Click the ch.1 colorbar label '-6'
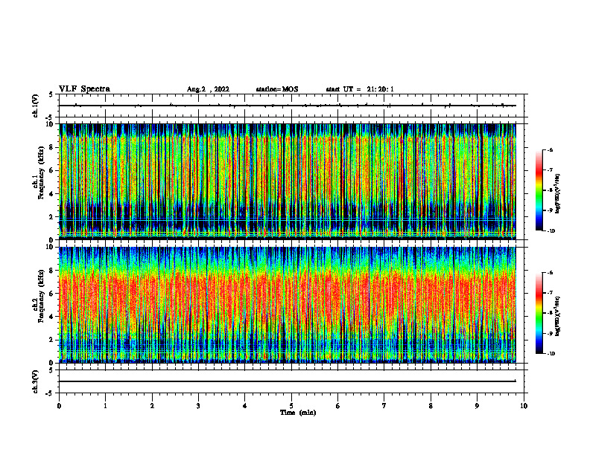The height and width of the screenshot is (455, 590). pyautogui.click(x=550, y=149)
